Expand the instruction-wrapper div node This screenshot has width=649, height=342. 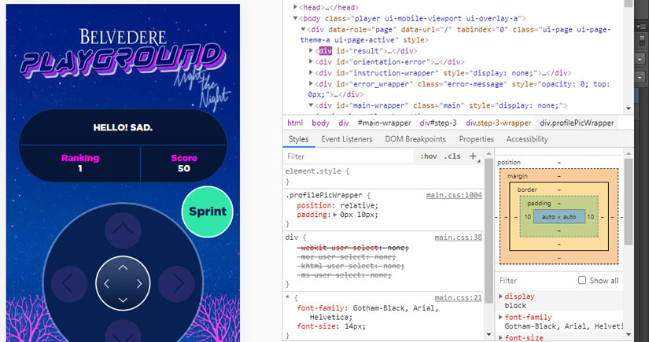pos(312,73)
